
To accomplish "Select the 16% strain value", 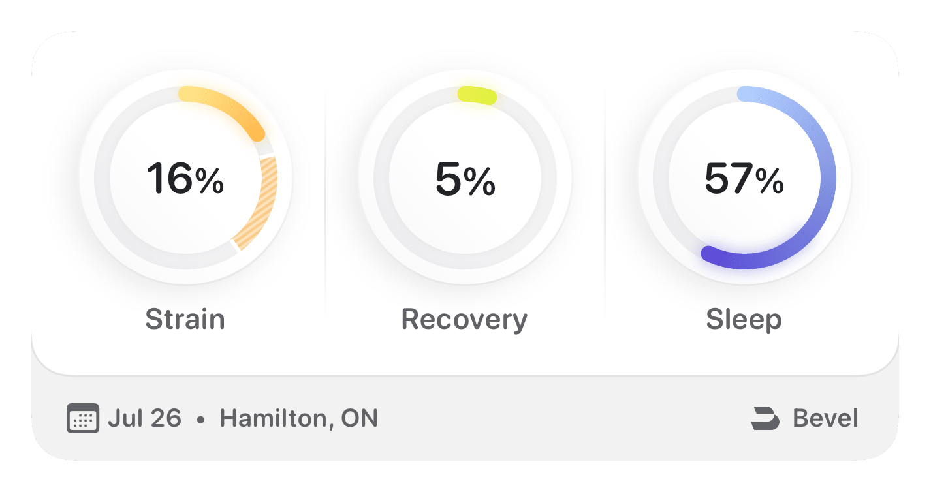I will tap(185, 179).
